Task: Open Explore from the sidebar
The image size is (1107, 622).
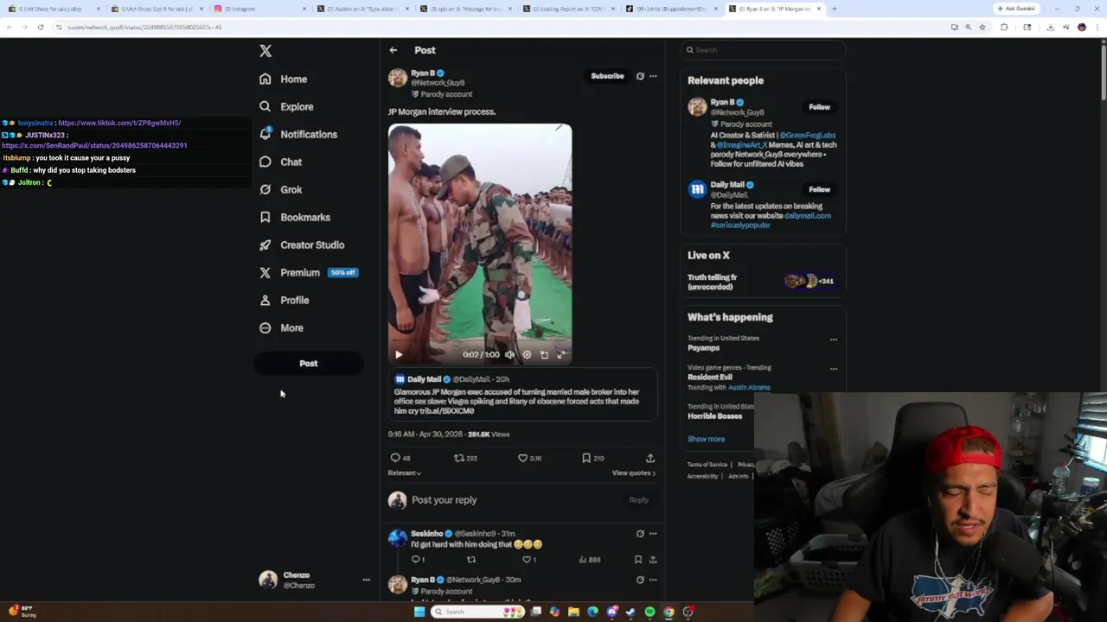Action: click(x=286, y=106)
